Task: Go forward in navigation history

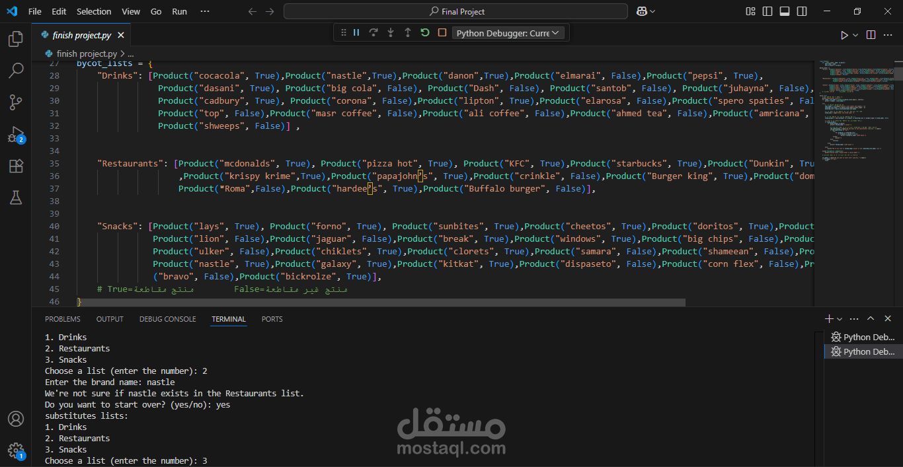Action: pos(270,11)
